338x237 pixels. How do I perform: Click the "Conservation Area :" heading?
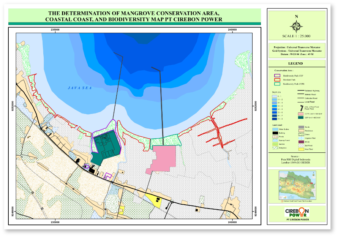point(284,71)
